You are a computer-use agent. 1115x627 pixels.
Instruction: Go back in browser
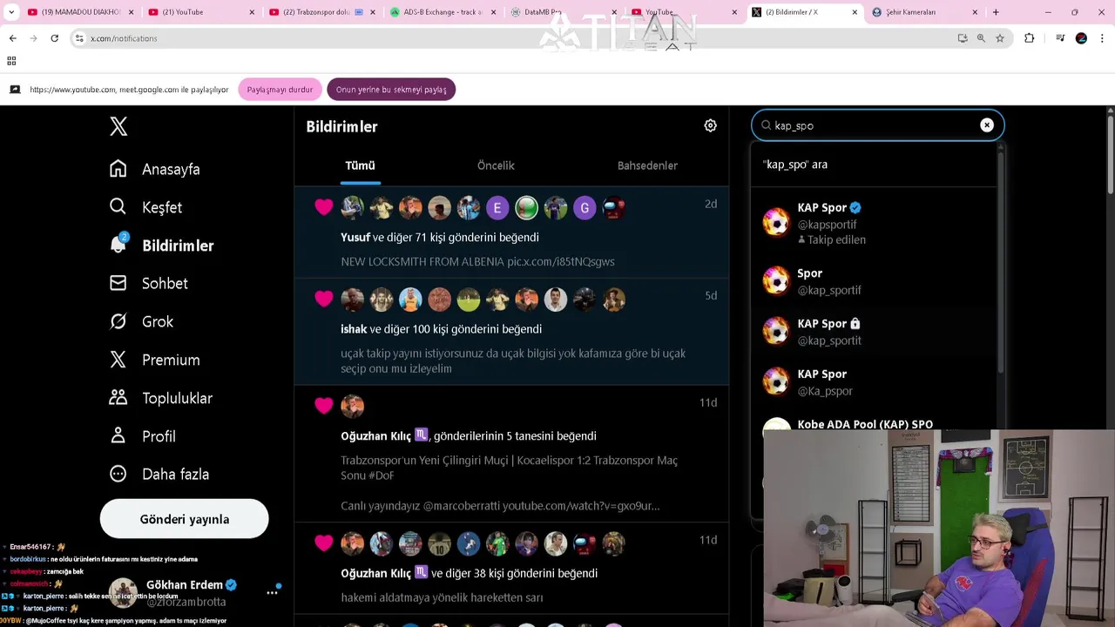click(x=12, y=38)
